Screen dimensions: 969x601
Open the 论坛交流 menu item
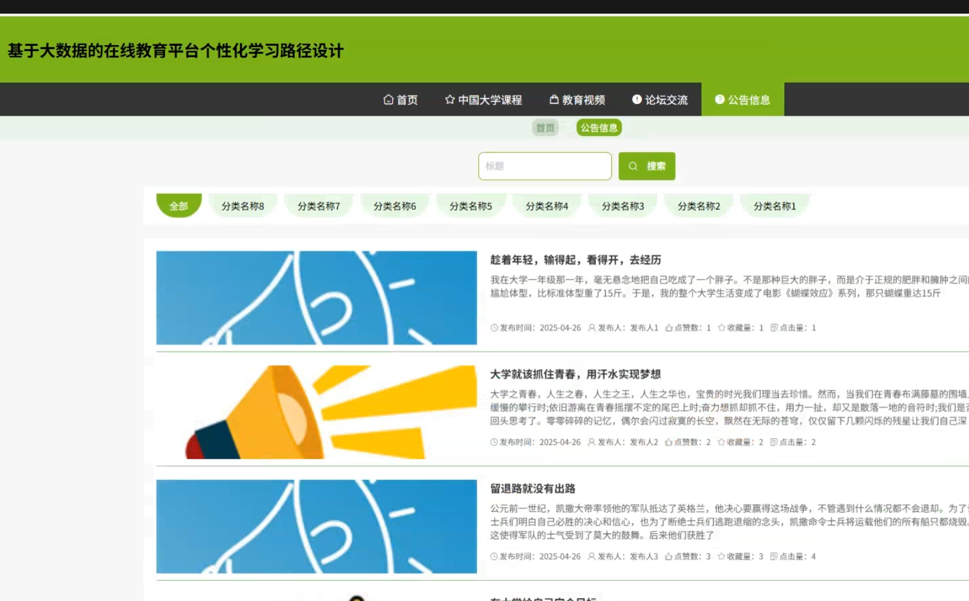tap(660, 99)
